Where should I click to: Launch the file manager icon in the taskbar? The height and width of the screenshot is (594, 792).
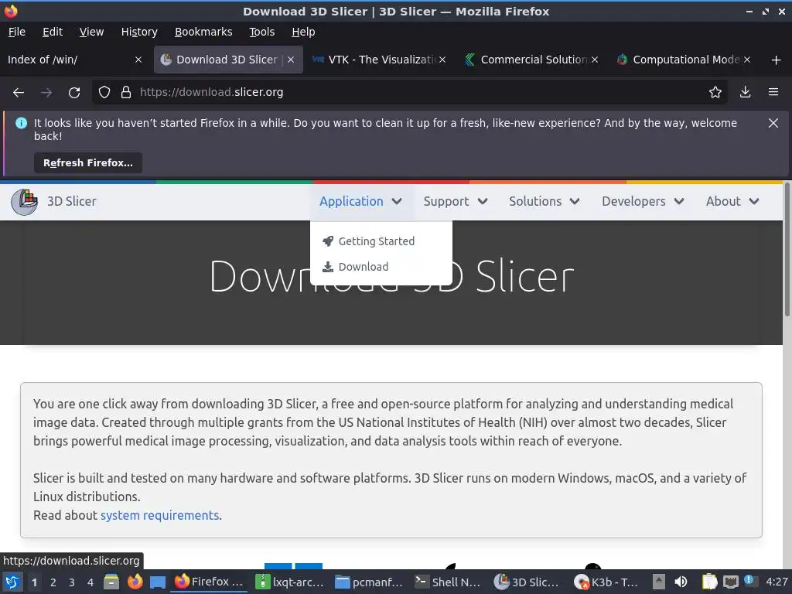click(111, 582)
